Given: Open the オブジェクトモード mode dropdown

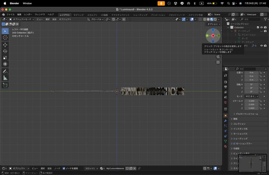Looking at the screenshot, I should (x=22, y=19).
